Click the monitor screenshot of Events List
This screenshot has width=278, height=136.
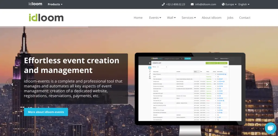tap(190, 89)
